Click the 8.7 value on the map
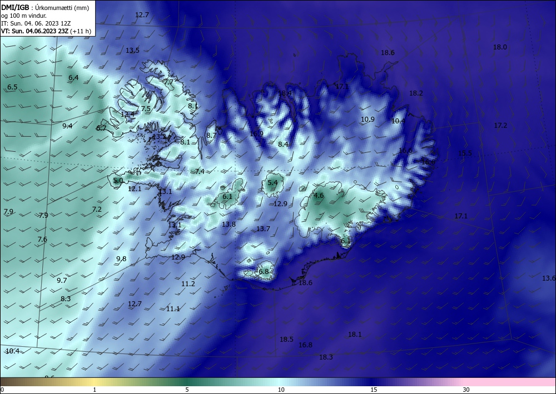556x394 pixels. click(x=211, y=135)
